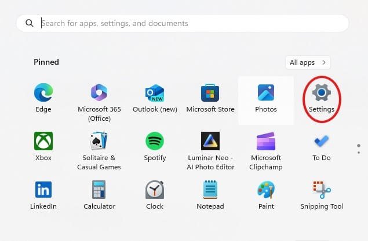368x241 pixels.
Task: Go to next pinned apps page dot
Action: [359, 153]
